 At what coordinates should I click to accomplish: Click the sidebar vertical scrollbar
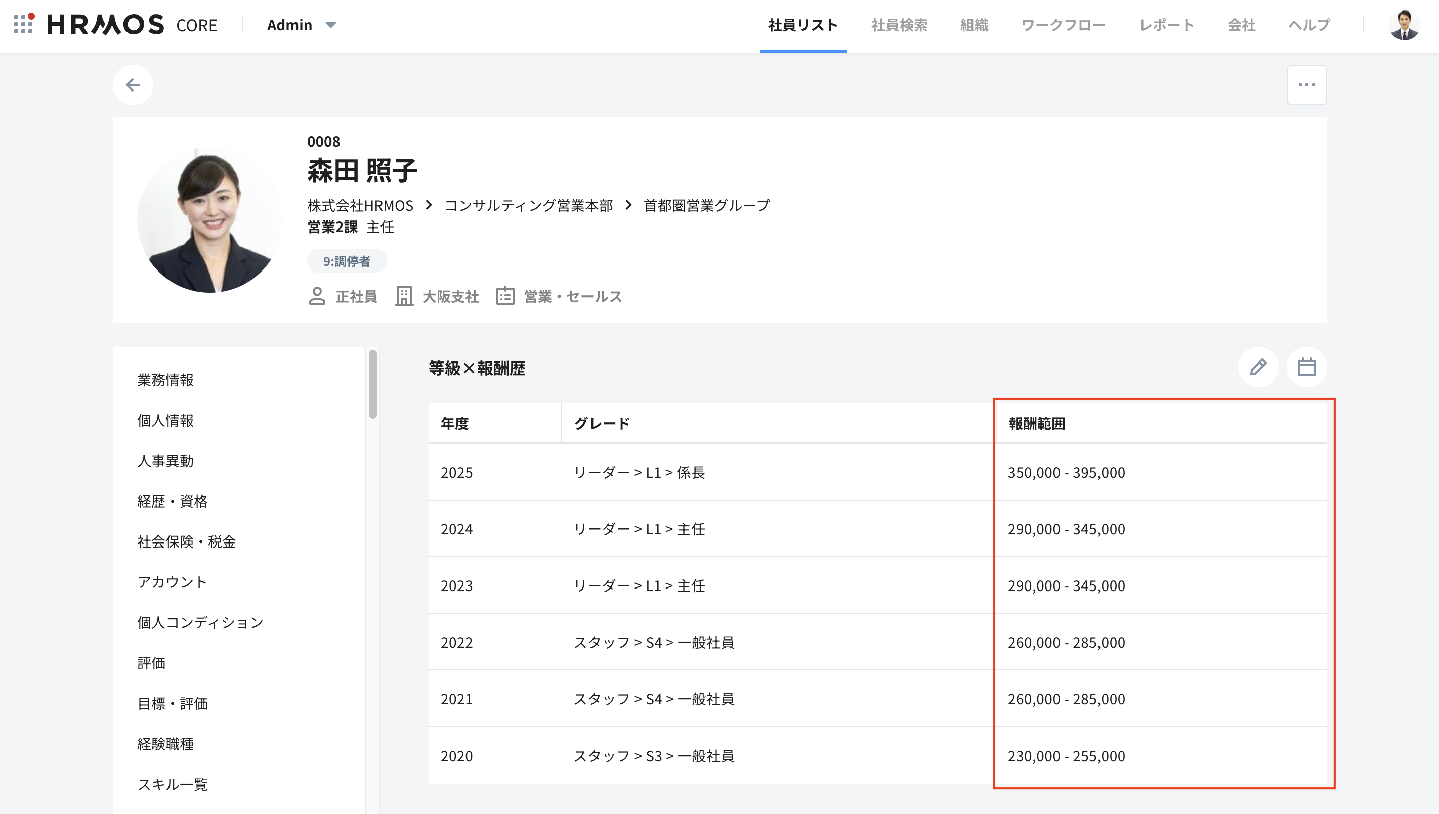click(x=372, y=385)
